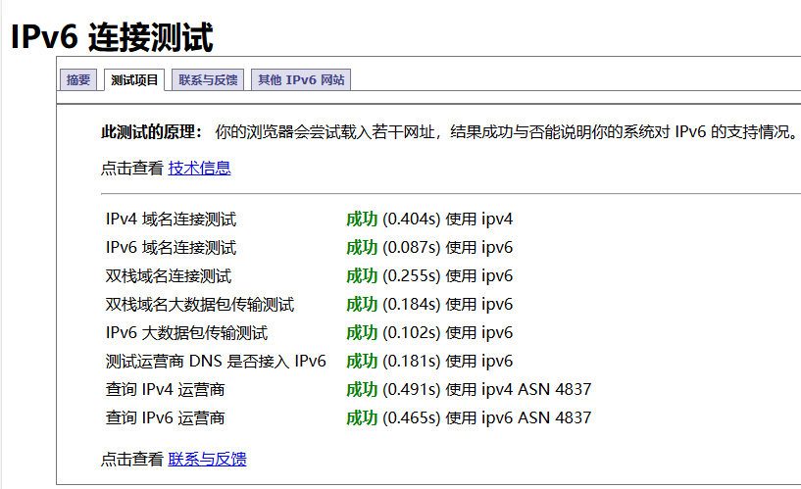
Task: Click the 此测试的原理 bold text
Action: click(152, 132)
